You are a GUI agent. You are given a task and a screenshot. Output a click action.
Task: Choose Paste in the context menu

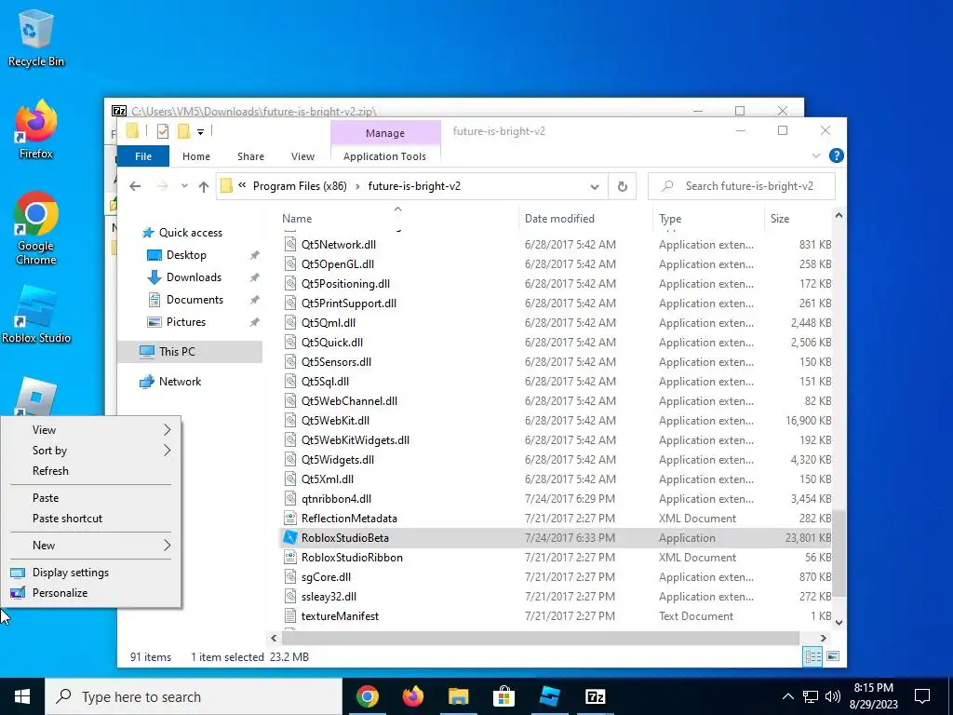(46, 497)
